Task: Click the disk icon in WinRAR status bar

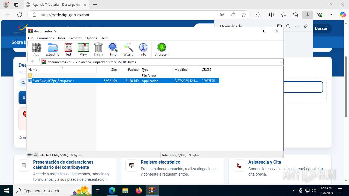Action: tap(29, 155)
